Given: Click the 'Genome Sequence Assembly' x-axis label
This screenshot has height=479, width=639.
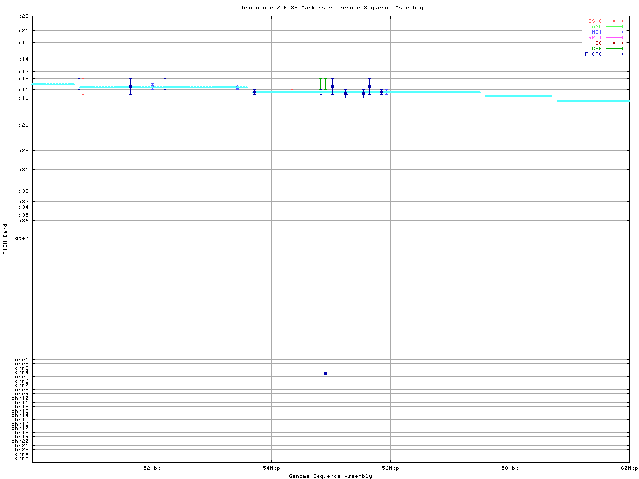Looking at the screenshot, I should [330, 476].
